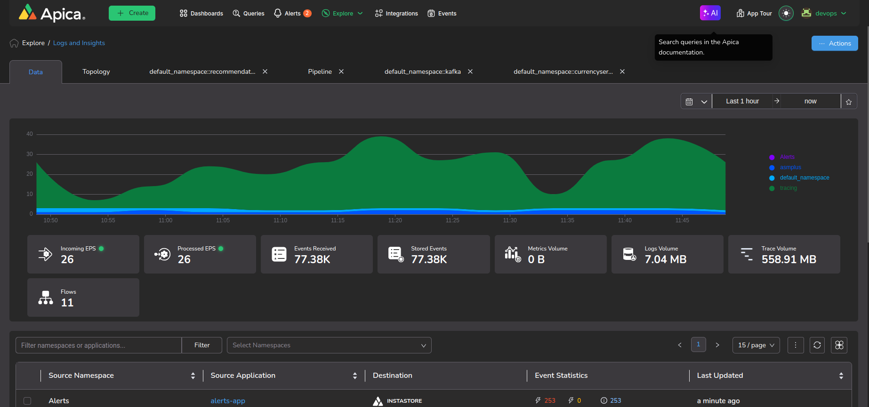The image size is (869, 407).
Task: Click the green Create button
Action: pos(132,13)
